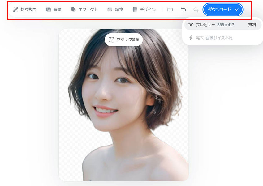263x186 pixels.
Task: Click the eye icon beside プレビュー
Action: [191, 25]
